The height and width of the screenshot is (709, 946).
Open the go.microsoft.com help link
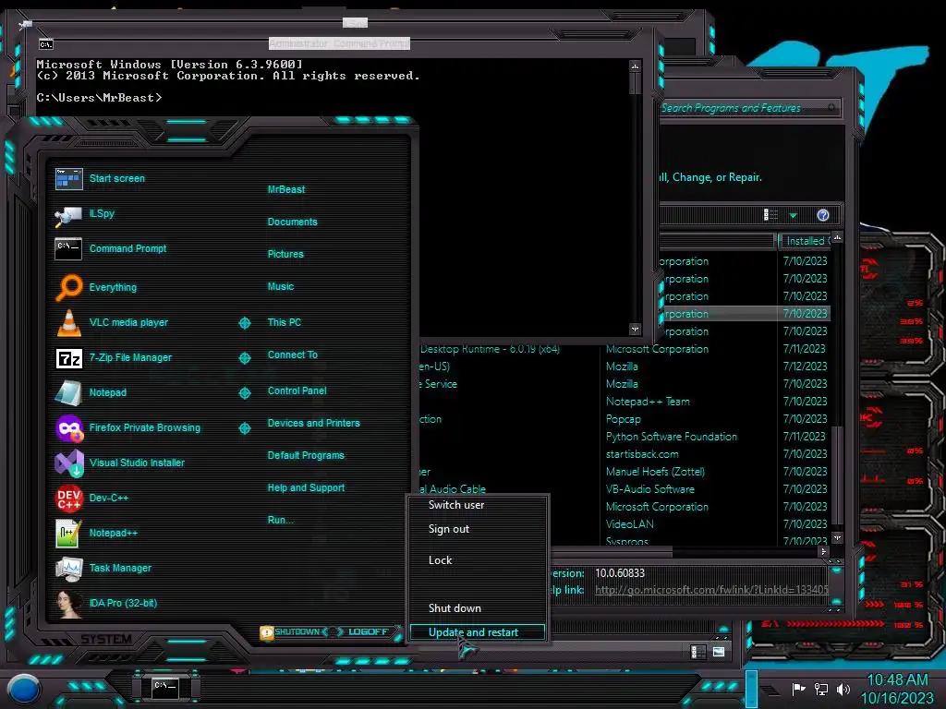pos(711,590)
